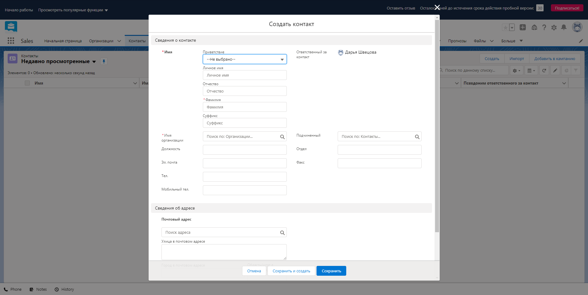Show charts panel pie icon

click(x=567, y=70)
